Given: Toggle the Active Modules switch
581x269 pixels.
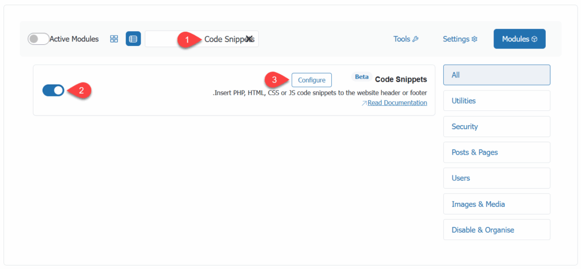Looking at the screenshot, I should click(39, 39).
